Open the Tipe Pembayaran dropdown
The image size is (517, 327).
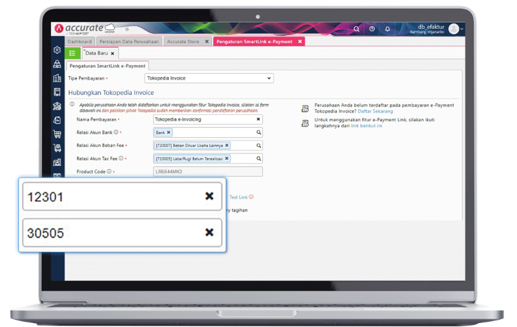tap(209, 78)
